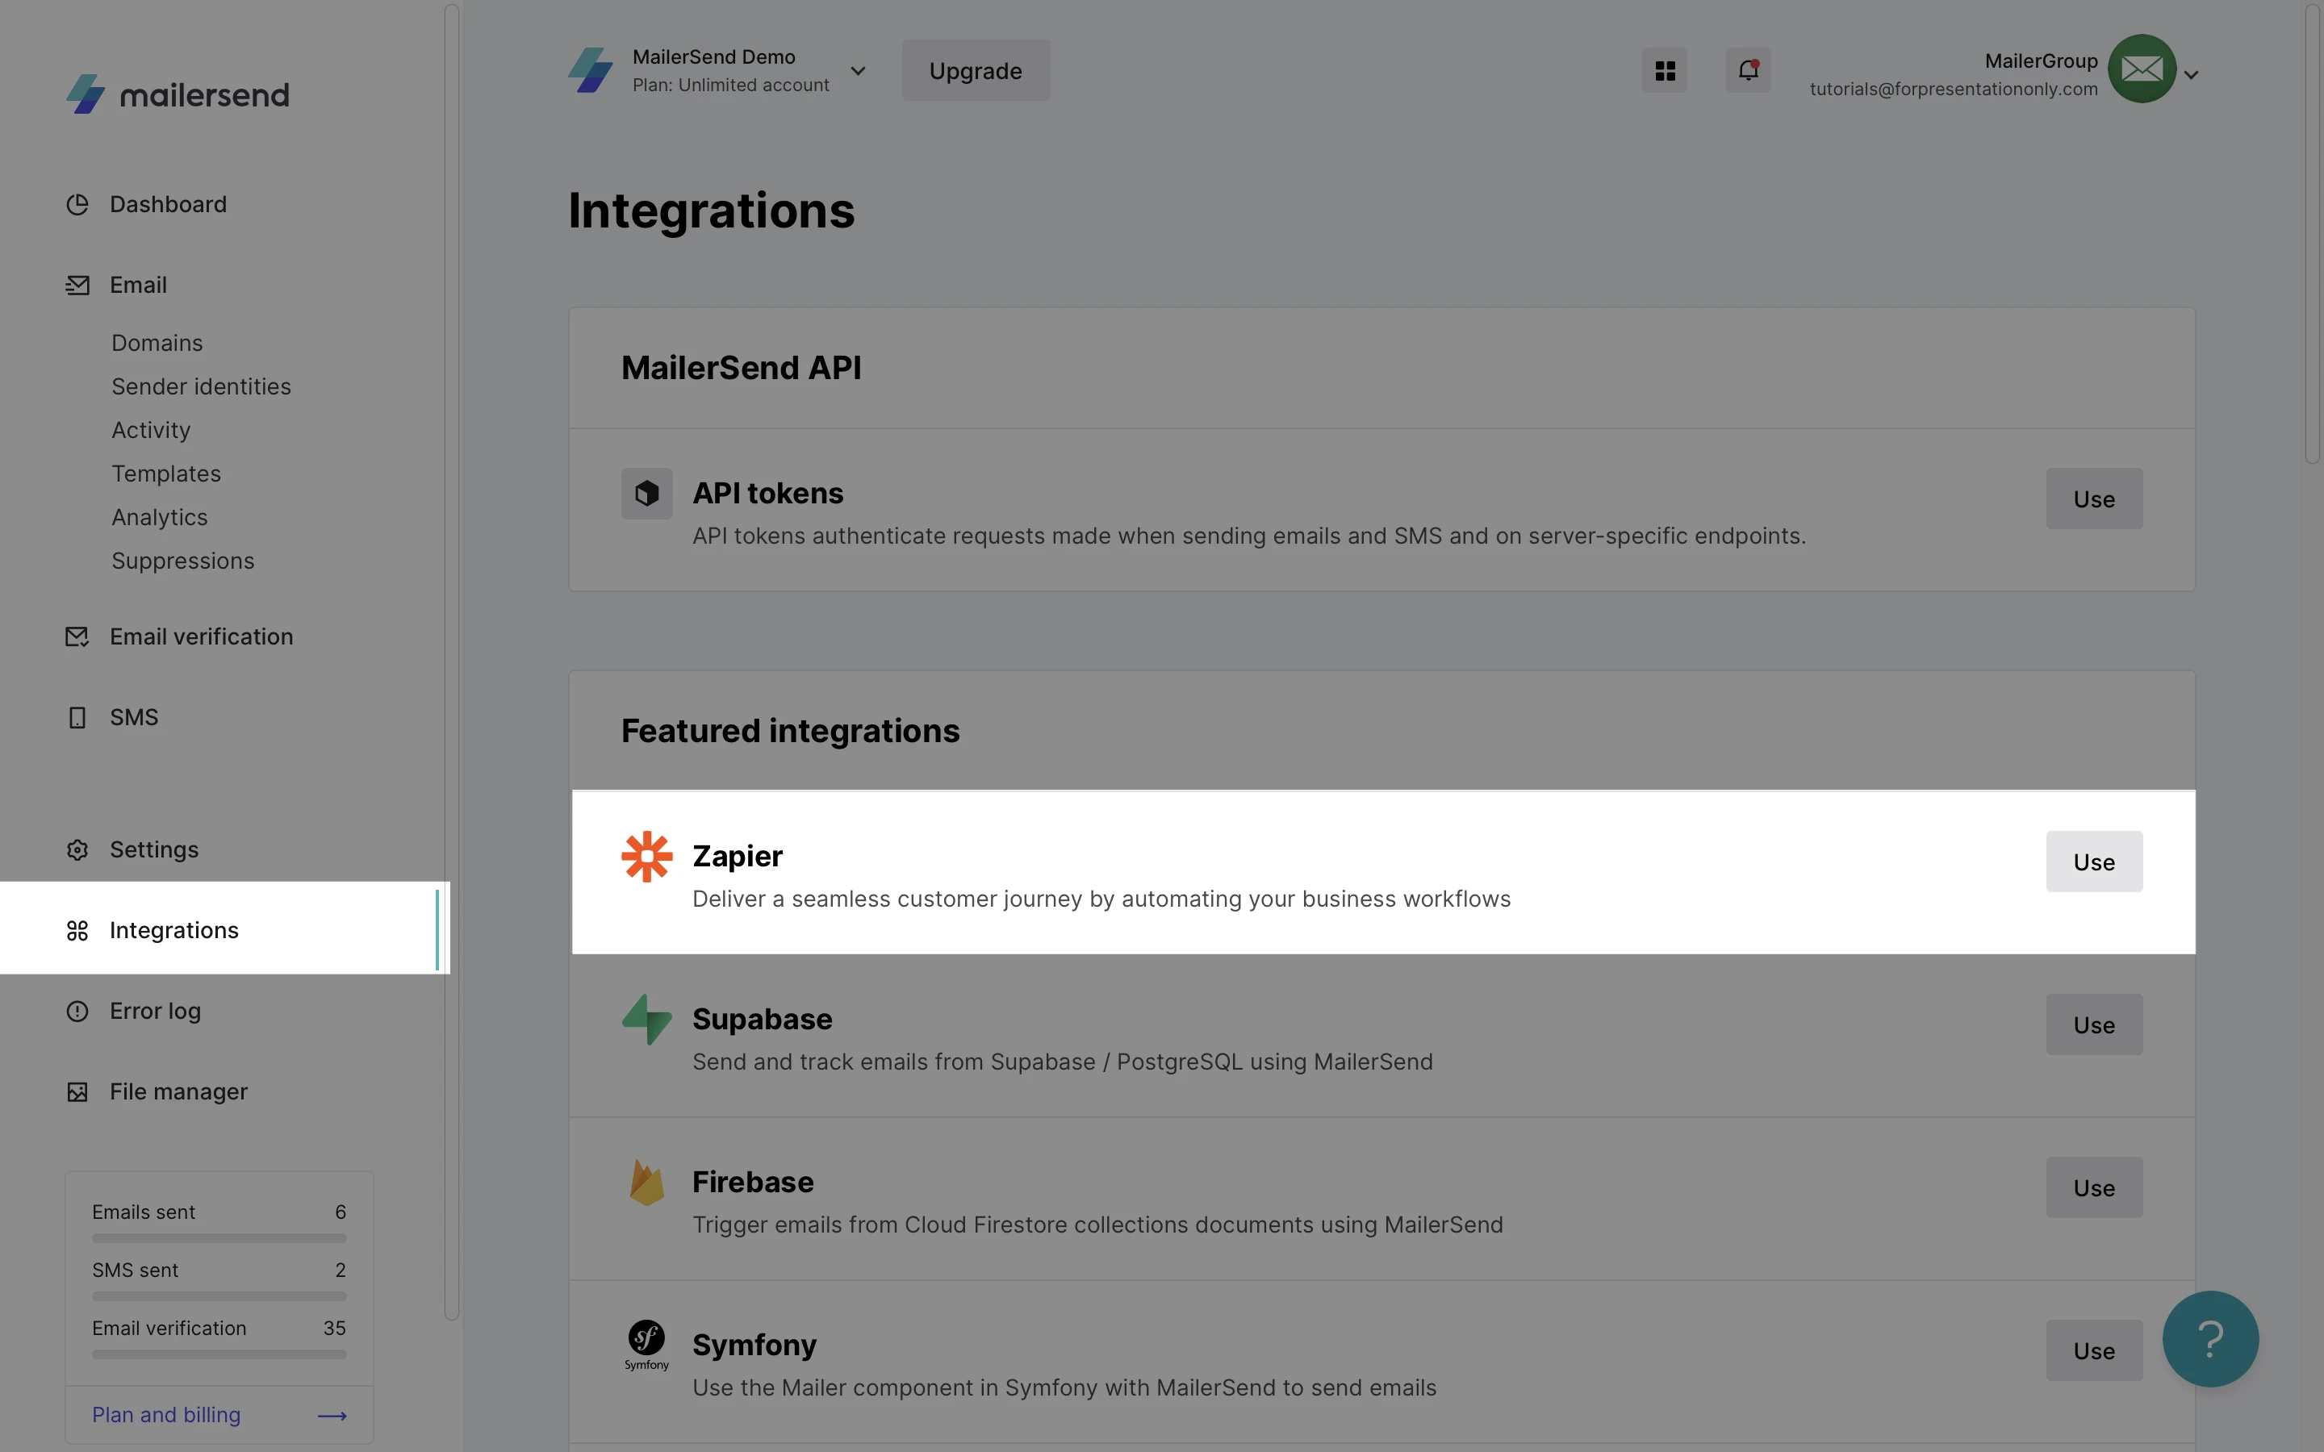Screen dimensions: 2324x1452
Task: Follow the Plan and billing link
Action: [x=166, y=1415]
